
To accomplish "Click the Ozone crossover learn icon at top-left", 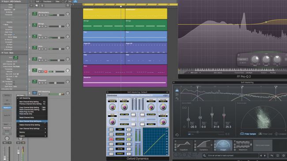I will tap(177, 90).
